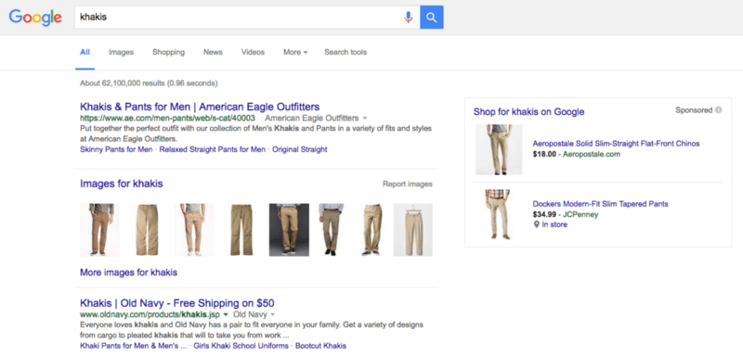This screenshot has height=355, width=743.
Task: Click the $34.99 price text
Action: click(544, 215)
